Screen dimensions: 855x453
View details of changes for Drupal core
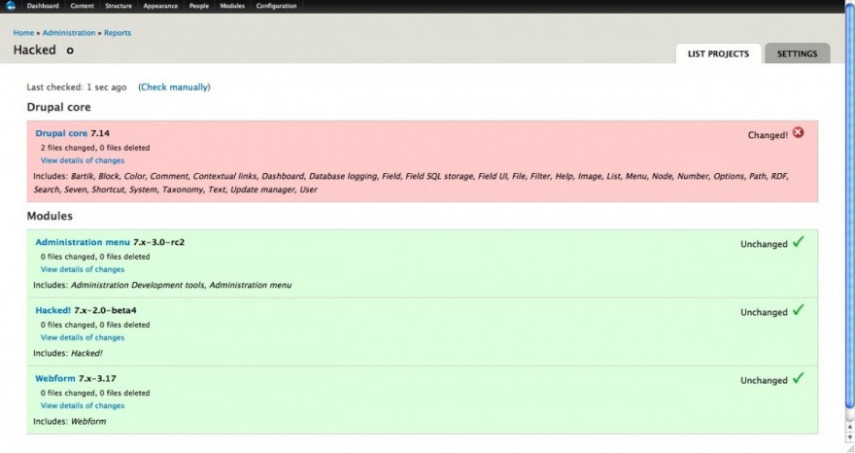point(83,160)
